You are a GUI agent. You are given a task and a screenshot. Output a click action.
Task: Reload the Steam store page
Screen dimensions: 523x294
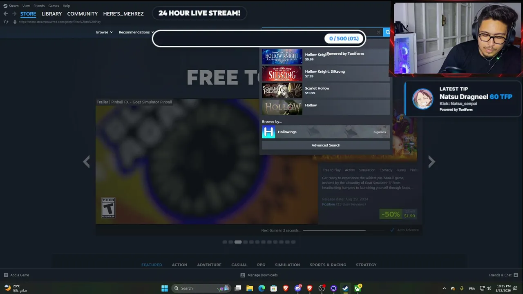click(6, 22)
